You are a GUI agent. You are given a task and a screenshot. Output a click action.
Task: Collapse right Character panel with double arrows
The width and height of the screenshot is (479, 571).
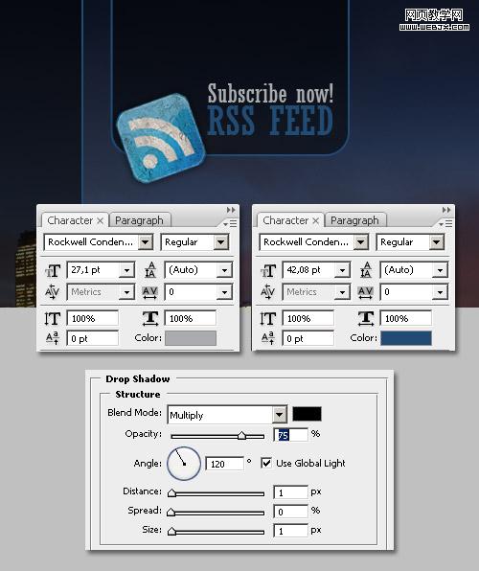pyautogui.click(x=446, y=210)
